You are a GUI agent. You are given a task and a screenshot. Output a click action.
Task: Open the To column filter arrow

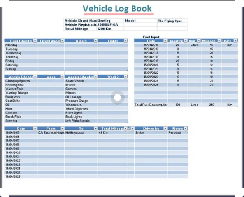coord(96,129)
